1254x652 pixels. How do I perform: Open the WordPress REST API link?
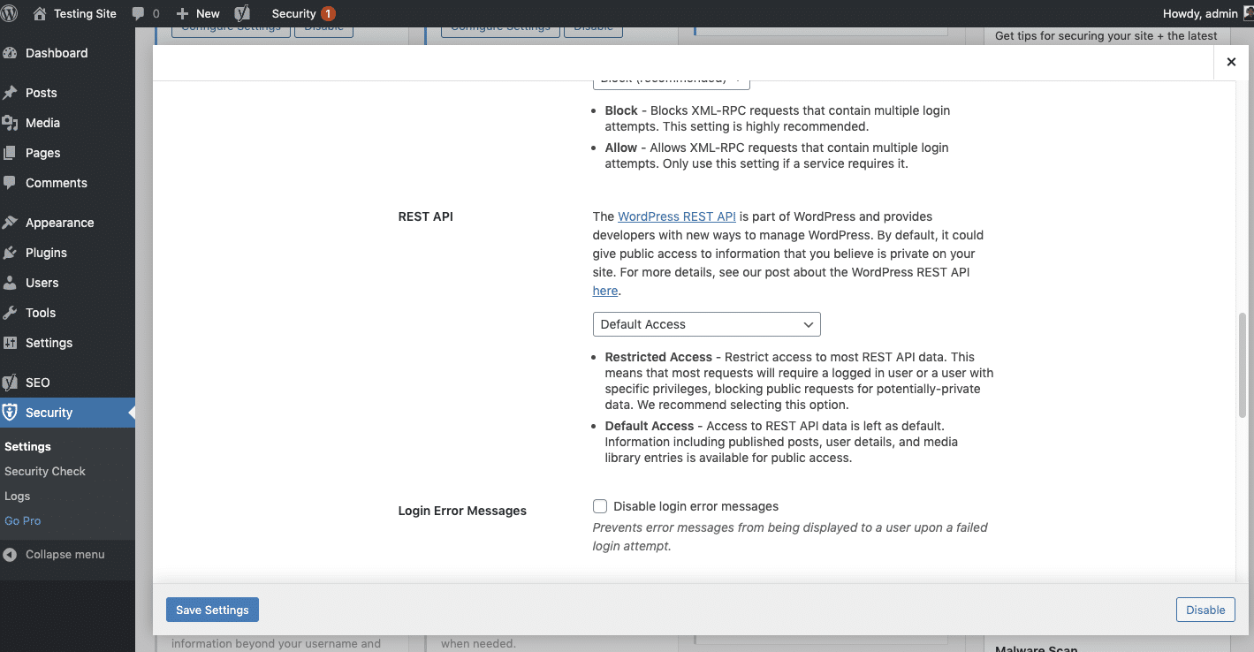click(677, 216)
